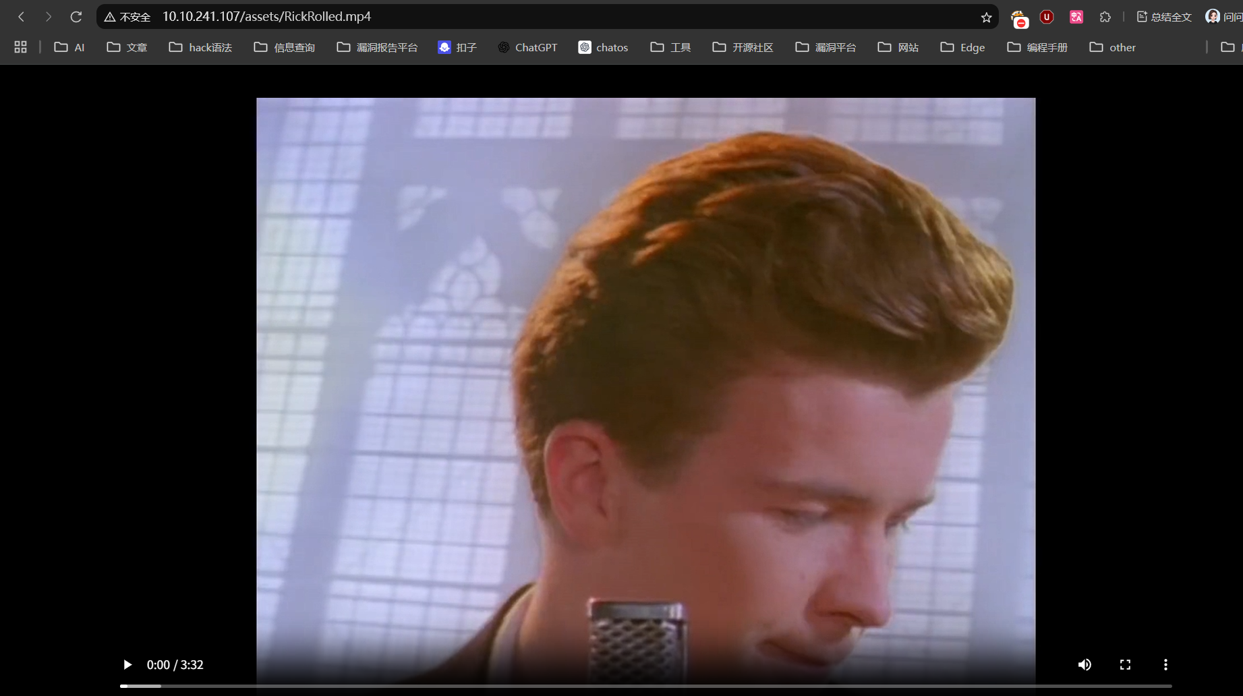
Task: Open the red circle extension icon
Action: pos(1019,18)
